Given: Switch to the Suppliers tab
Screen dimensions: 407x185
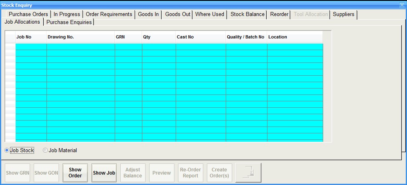Looking at the screenshot, I should 344,14.
